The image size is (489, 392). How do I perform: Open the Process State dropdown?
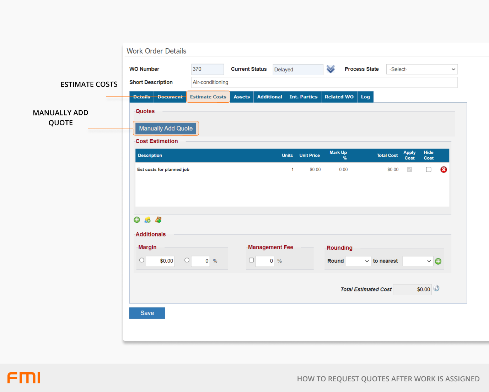421,69
